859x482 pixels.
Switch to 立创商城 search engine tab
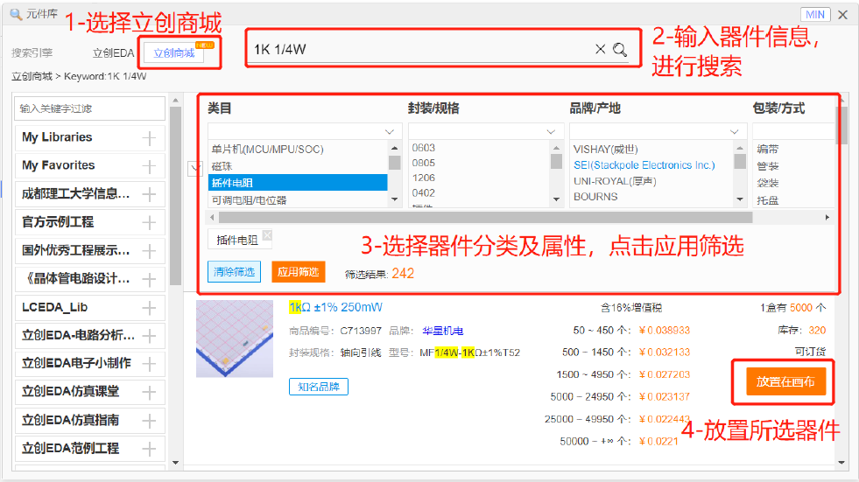tap(174, 53)
